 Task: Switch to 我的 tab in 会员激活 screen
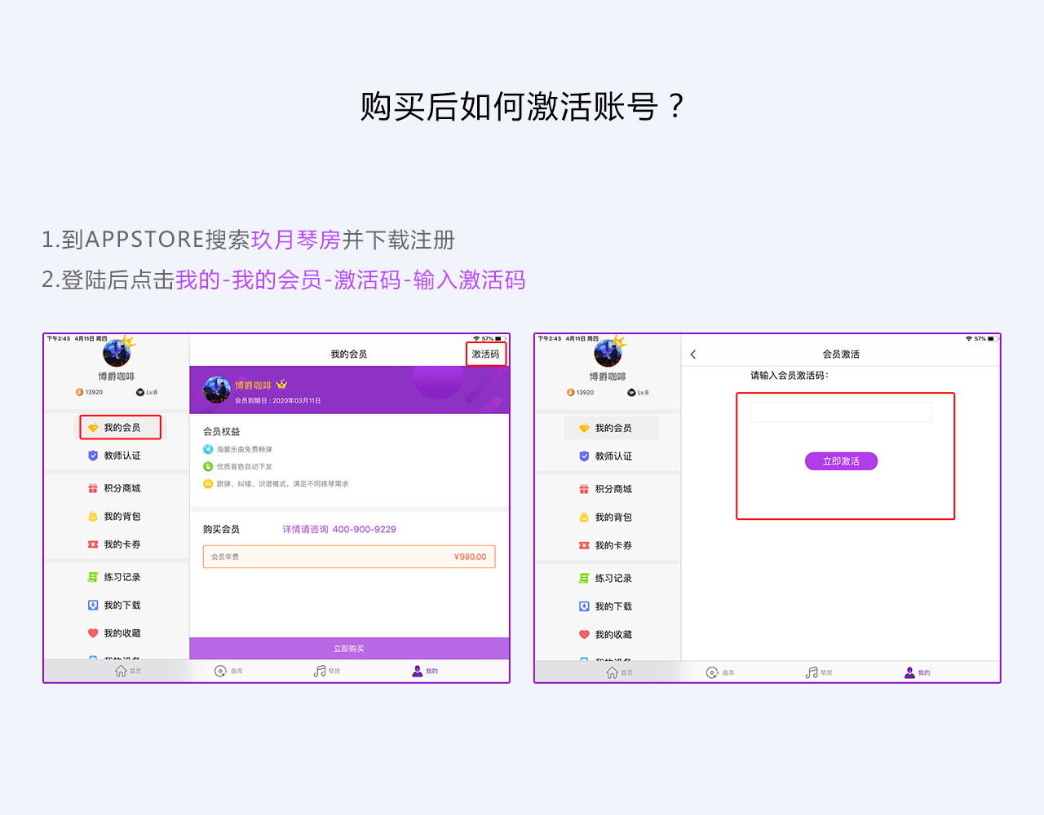tap(917, 672)
